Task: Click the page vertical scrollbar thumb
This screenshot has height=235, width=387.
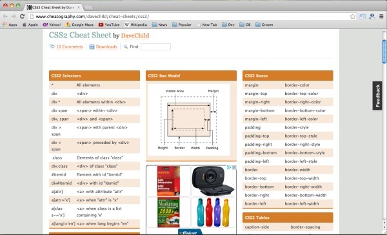Action: coord(384,52)
